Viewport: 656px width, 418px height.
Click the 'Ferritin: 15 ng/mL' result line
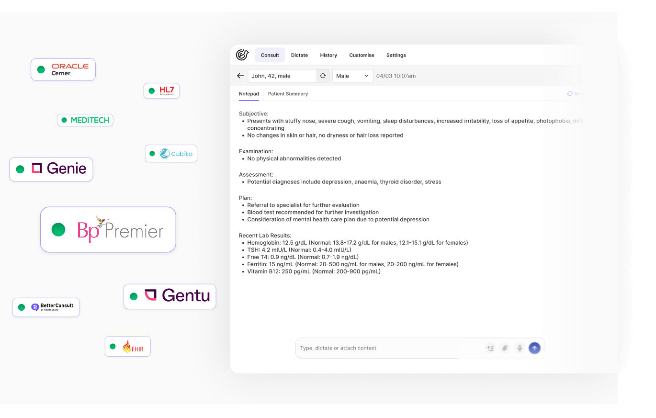[353, 264]
